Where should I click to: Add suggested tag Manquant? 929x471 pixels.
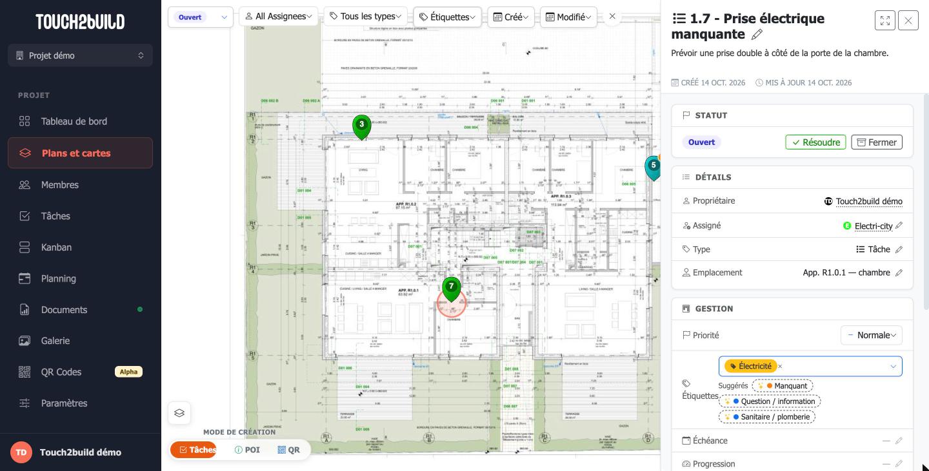(783, 386)
